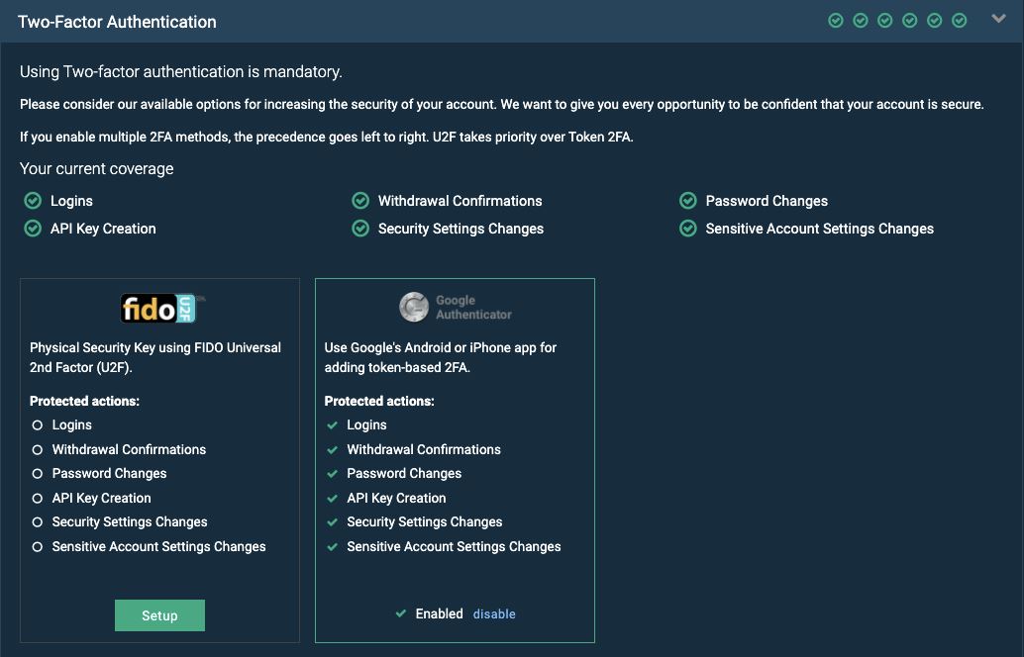This screenshot has width=1024, height=657.
Task: Click the 'Password Changes' coverage label
Action: 767,201
